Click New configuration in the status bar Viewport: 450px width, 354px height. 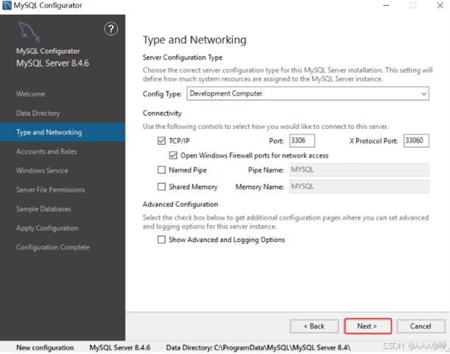pyautogui.click(x=45, y=347)
